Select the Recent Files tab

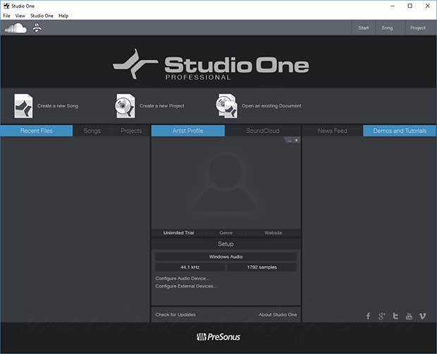pos(37,130)
